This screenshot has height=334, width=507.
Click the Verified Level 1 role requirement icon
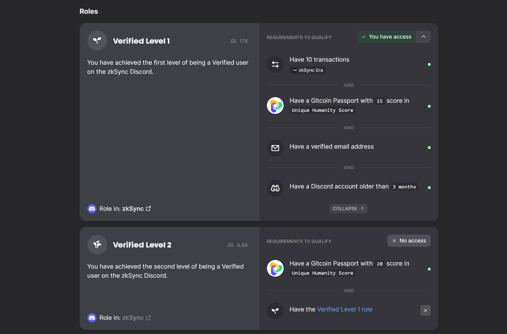click(x=275, y=311)
